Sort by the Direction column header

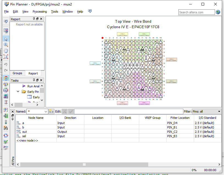pyautogui.click(x=70, y=118)
